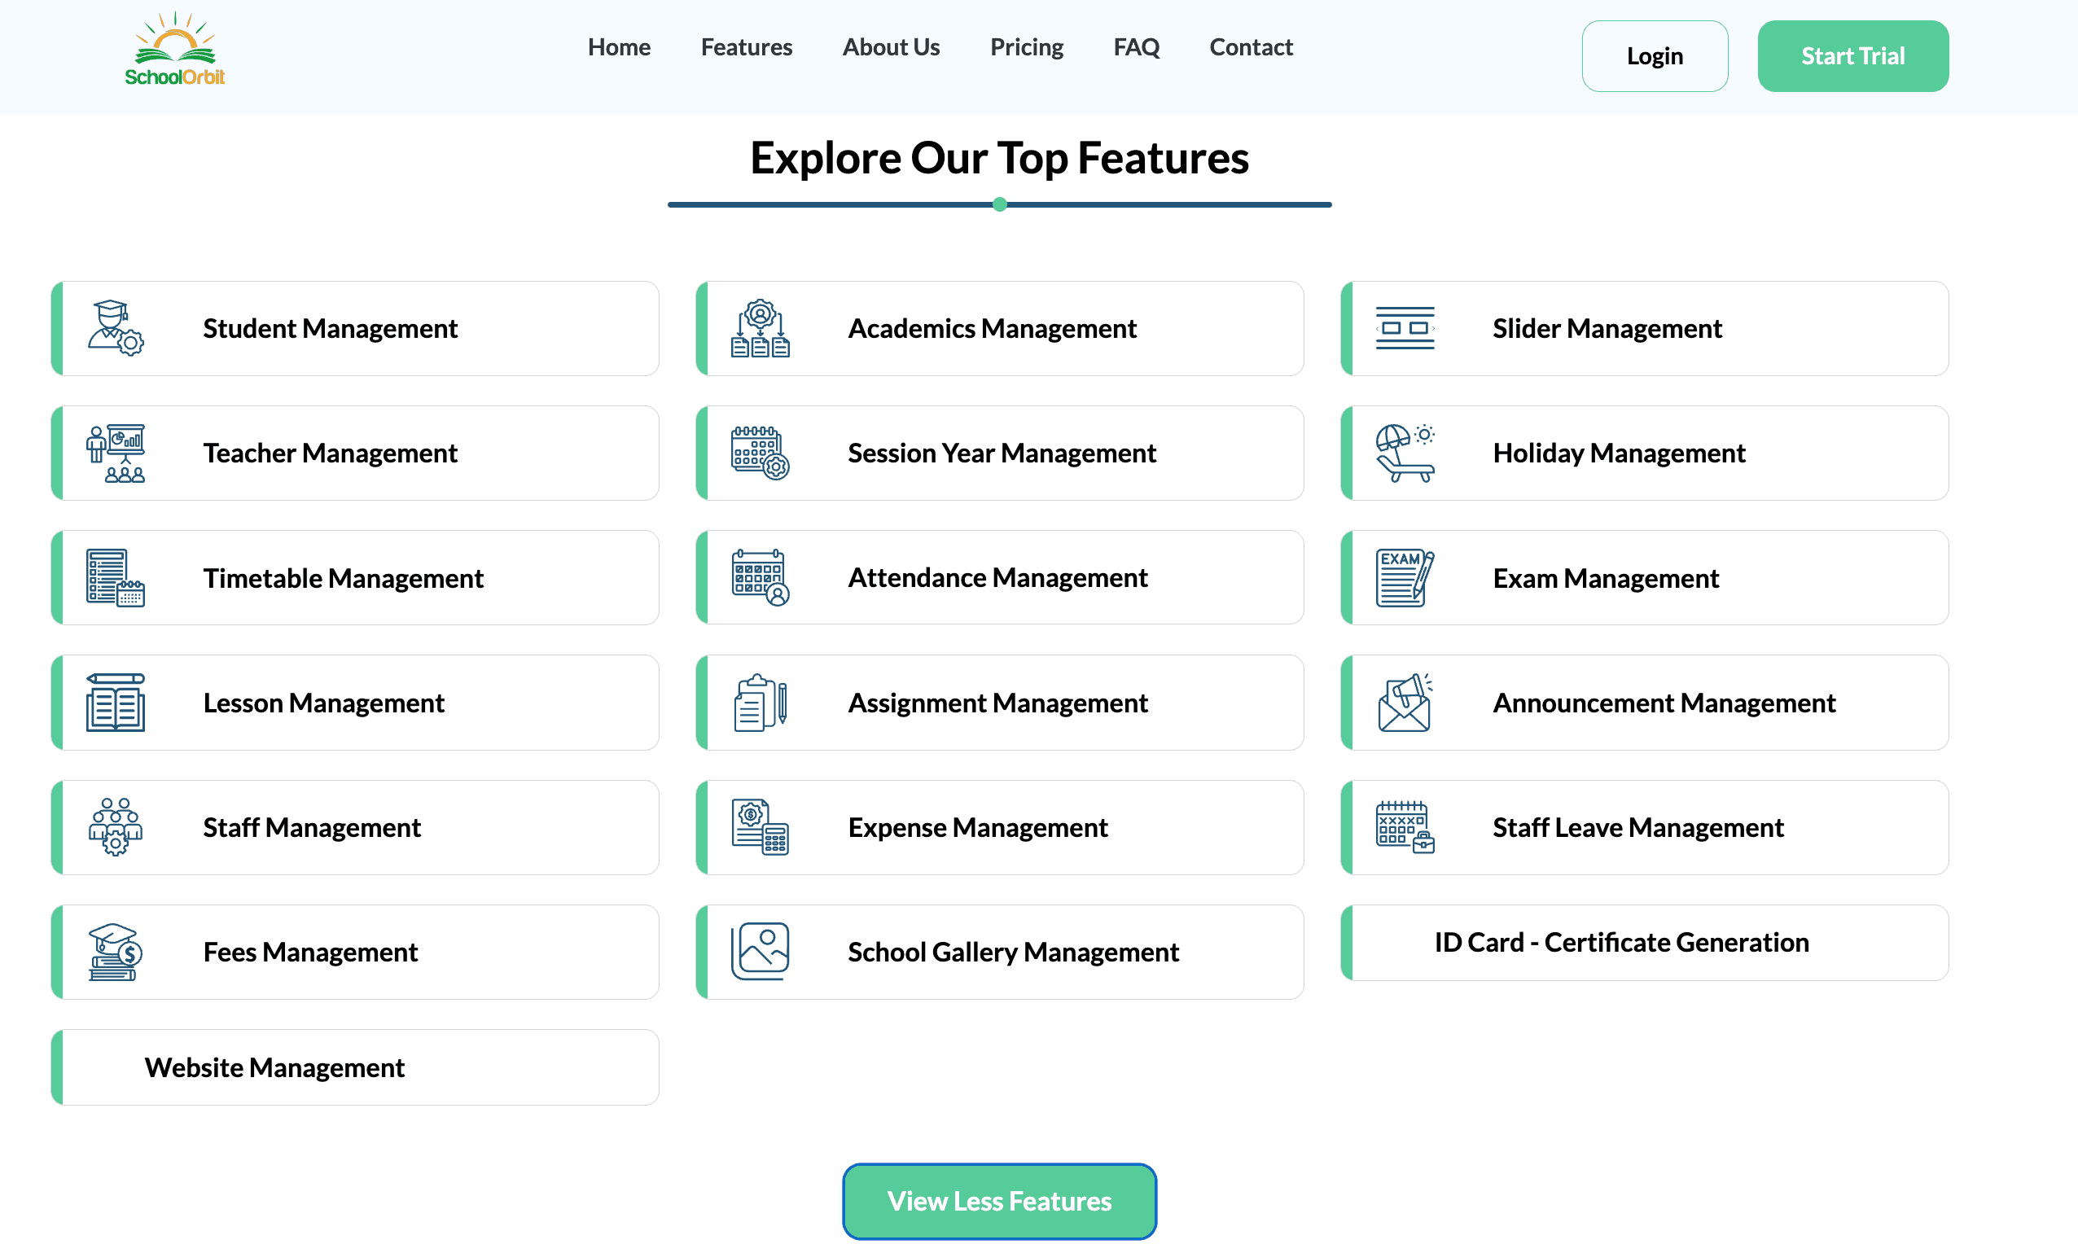Click the Student Management graduate-gear icon
Viewport: 2078px width, 1244px height.
[x=116, y=328]
